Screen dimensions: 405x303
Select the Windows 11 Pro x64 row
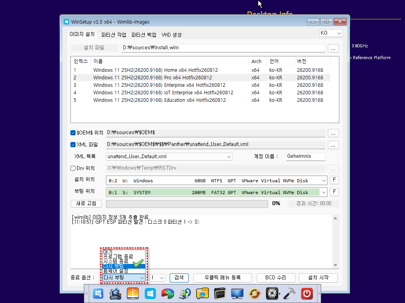click(201, 78)
